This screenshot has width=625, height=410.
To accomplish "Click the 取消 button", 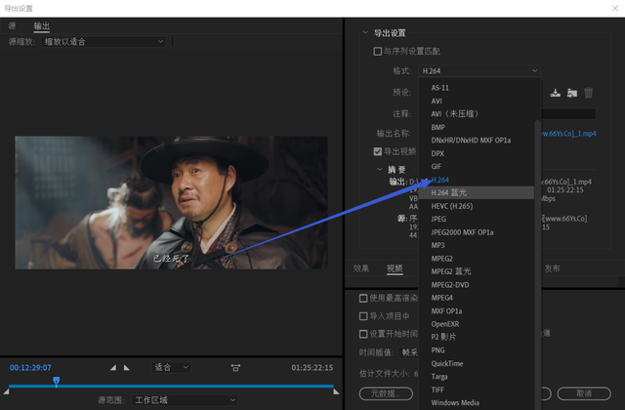I will 584,393.
